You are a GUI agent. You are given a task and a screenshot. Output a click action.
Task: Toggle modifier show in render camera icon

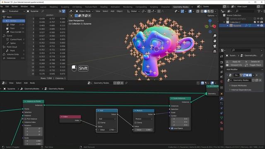(250, 75)
